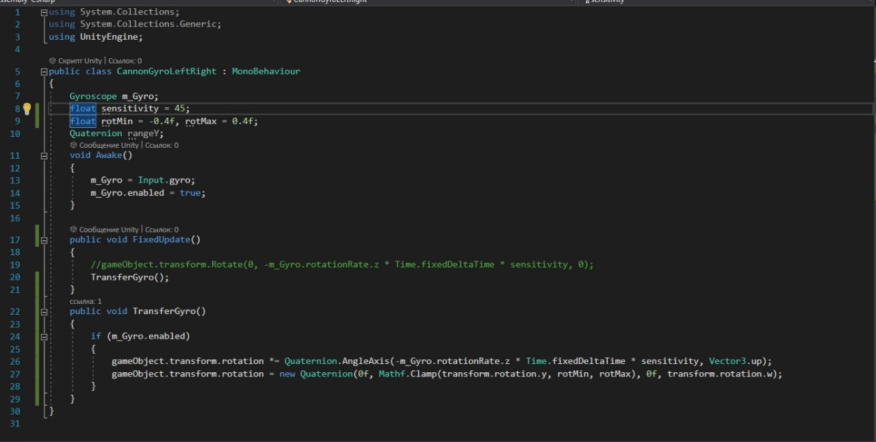Click 'TransferGyro' in declaration on line 22
This screenshot has height=442, width=876.
(164, 311)
